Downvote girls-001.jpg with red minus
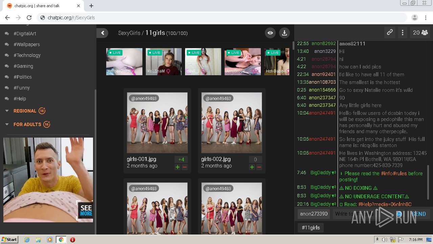The width and height of the screenshot is (433, 244). click(x=185, y=167)
